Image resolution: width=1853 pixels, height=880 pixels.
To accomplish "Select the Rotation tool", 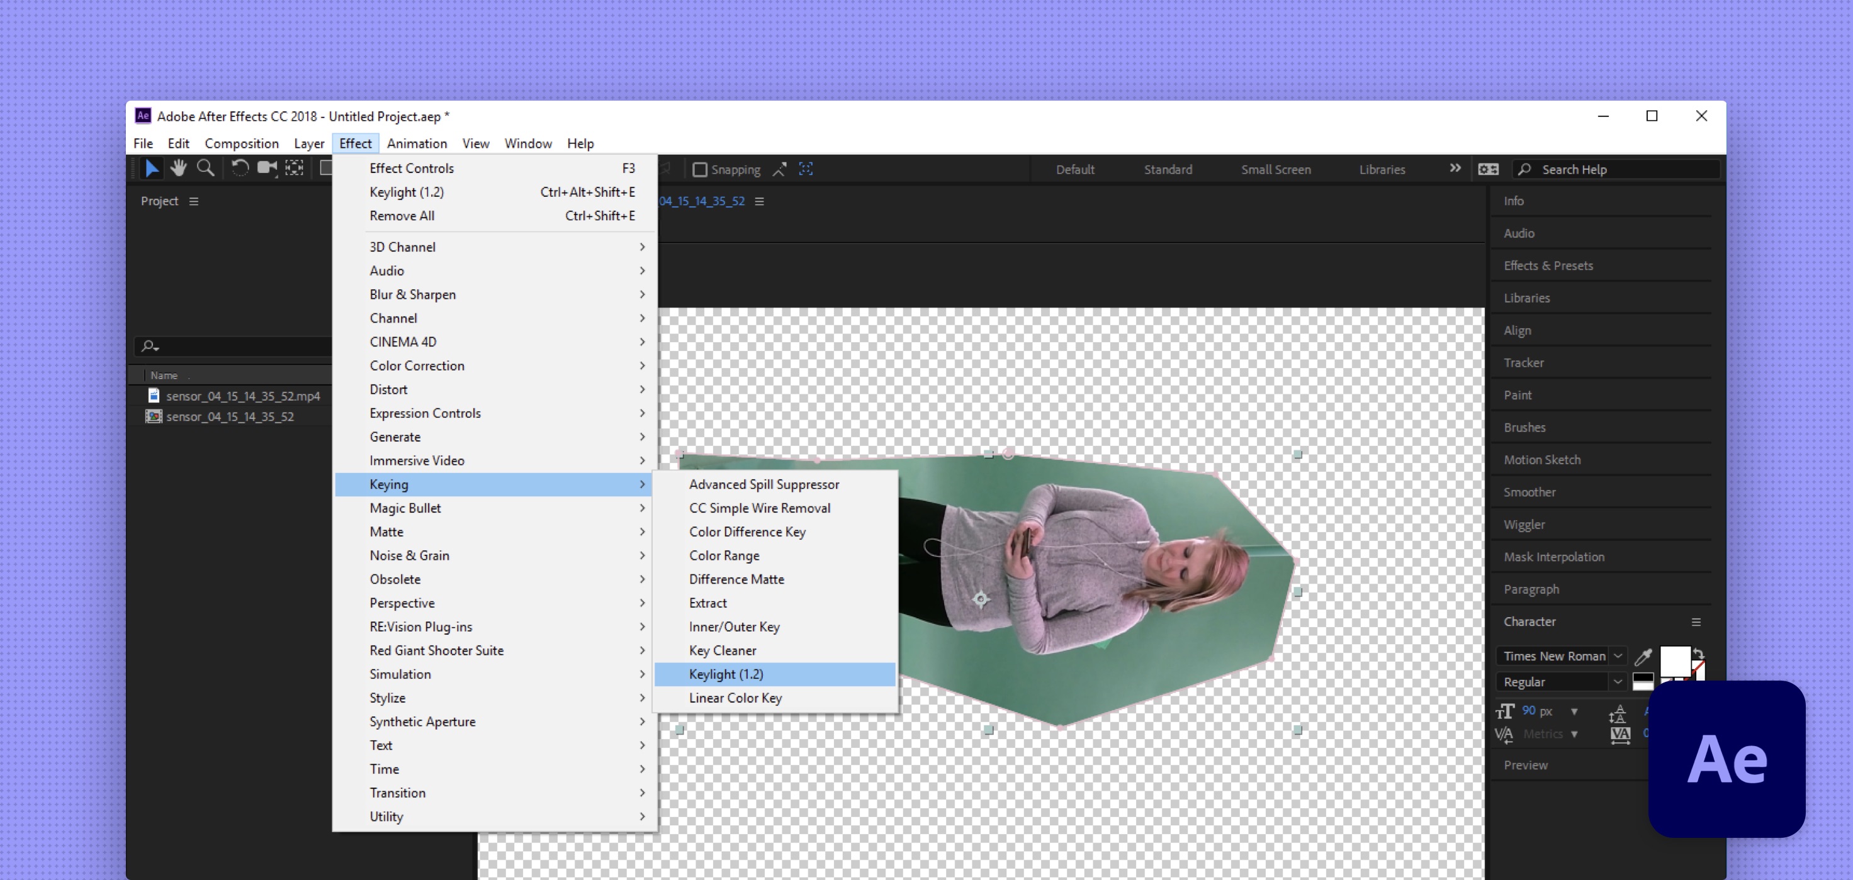I will [x=240, y=169].
